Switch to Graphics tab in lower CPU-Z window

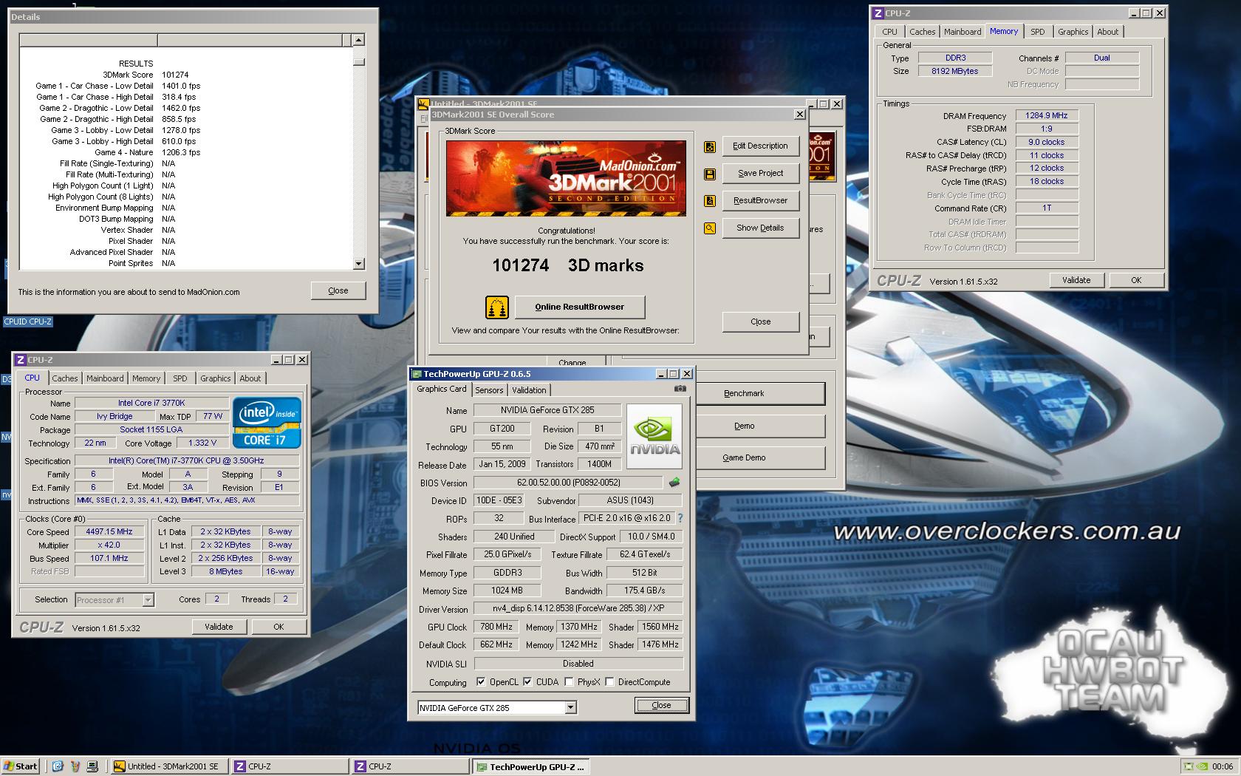215,378
